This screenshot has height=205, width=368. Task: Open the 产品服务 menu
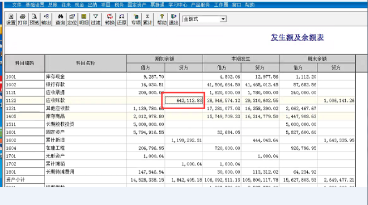point(200,4)
